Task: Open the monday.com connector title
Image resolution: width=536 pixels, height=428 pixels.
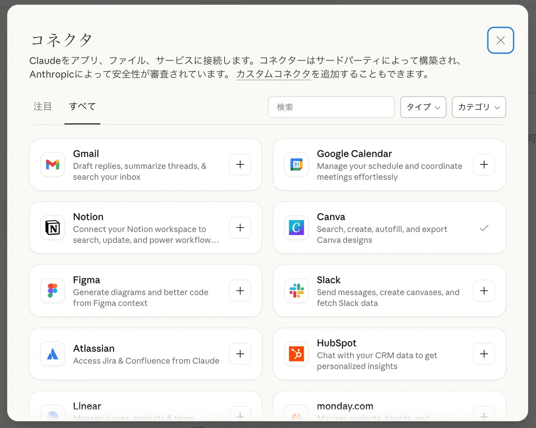Action: 345,406
